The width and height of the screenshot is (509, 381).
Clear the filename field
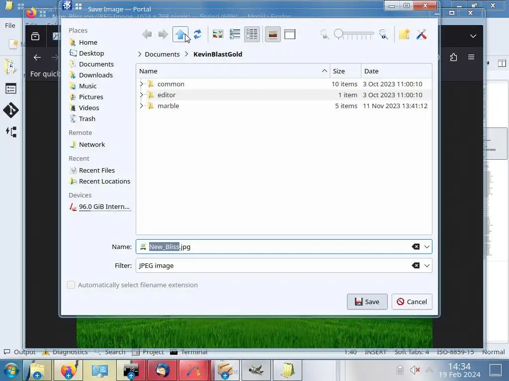416,247
